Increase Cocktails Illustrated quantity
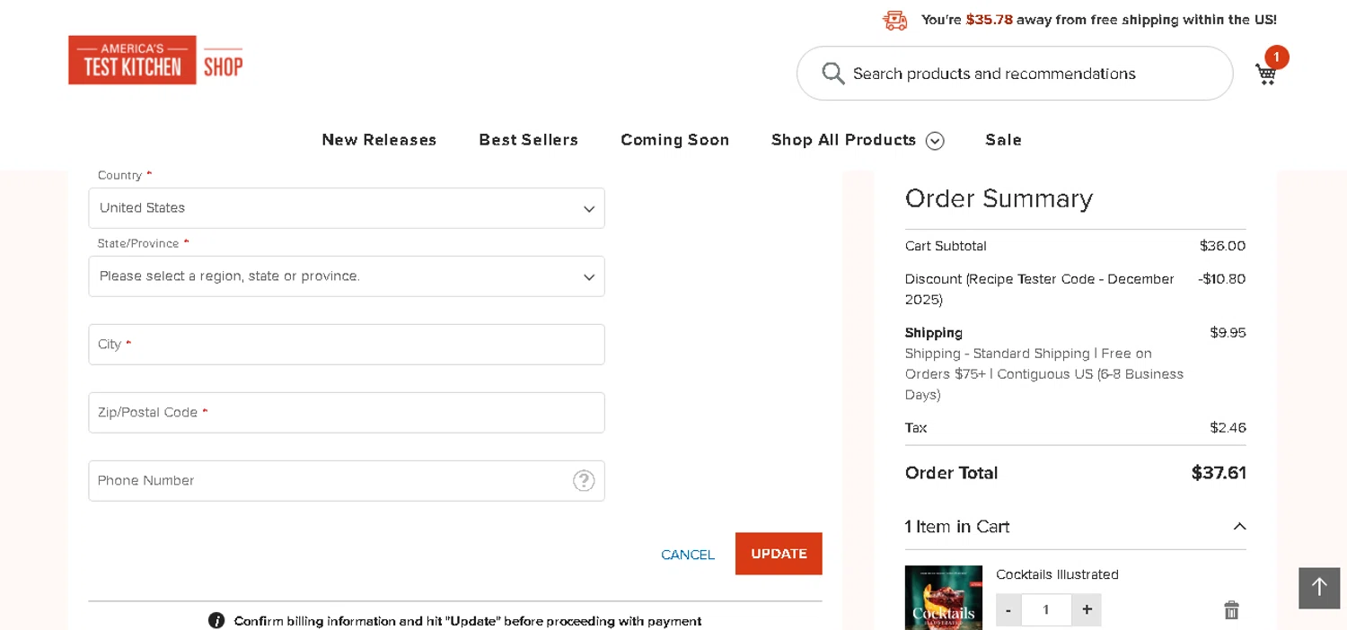 pyautogui.click(x=1087, y=610)
